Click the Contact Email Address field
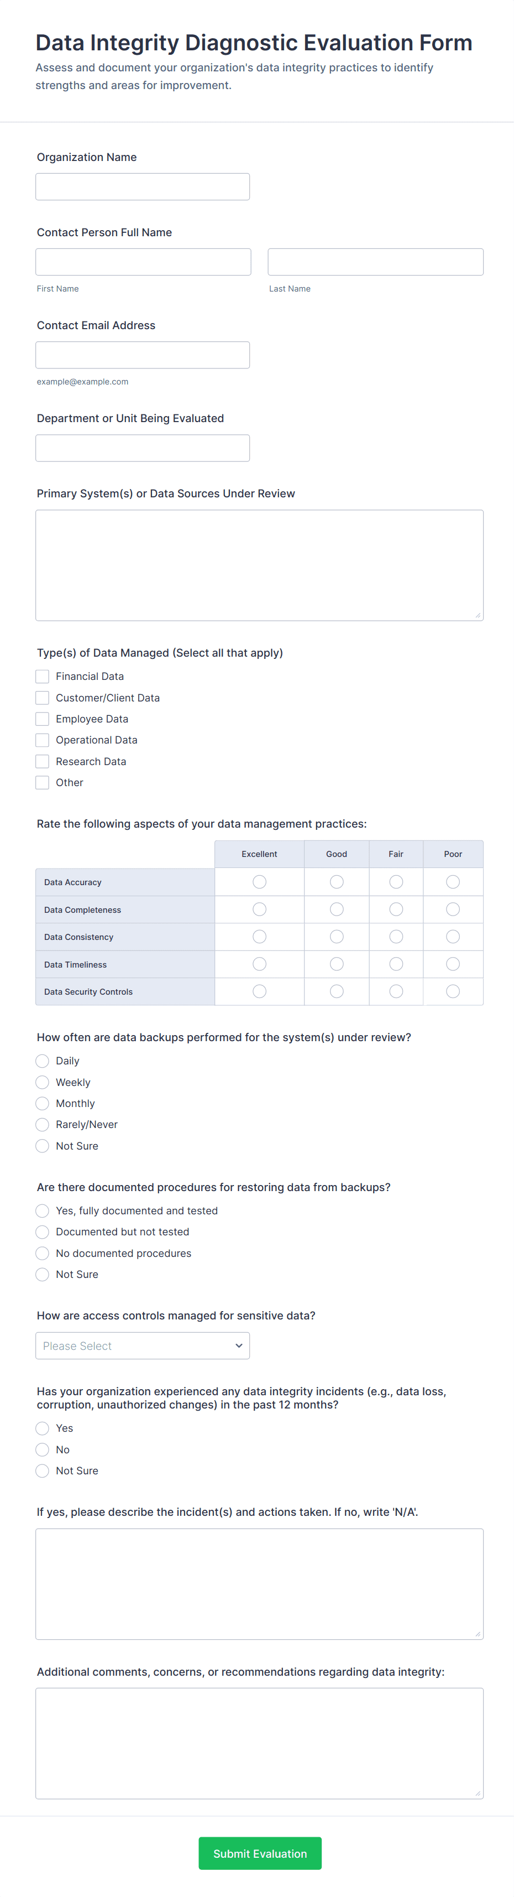 [143, 355]
